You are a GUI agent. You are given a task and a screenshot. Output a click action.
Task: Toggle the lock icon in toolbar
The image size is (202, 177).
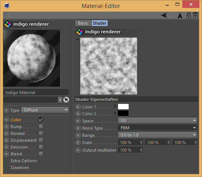point(189,16)
